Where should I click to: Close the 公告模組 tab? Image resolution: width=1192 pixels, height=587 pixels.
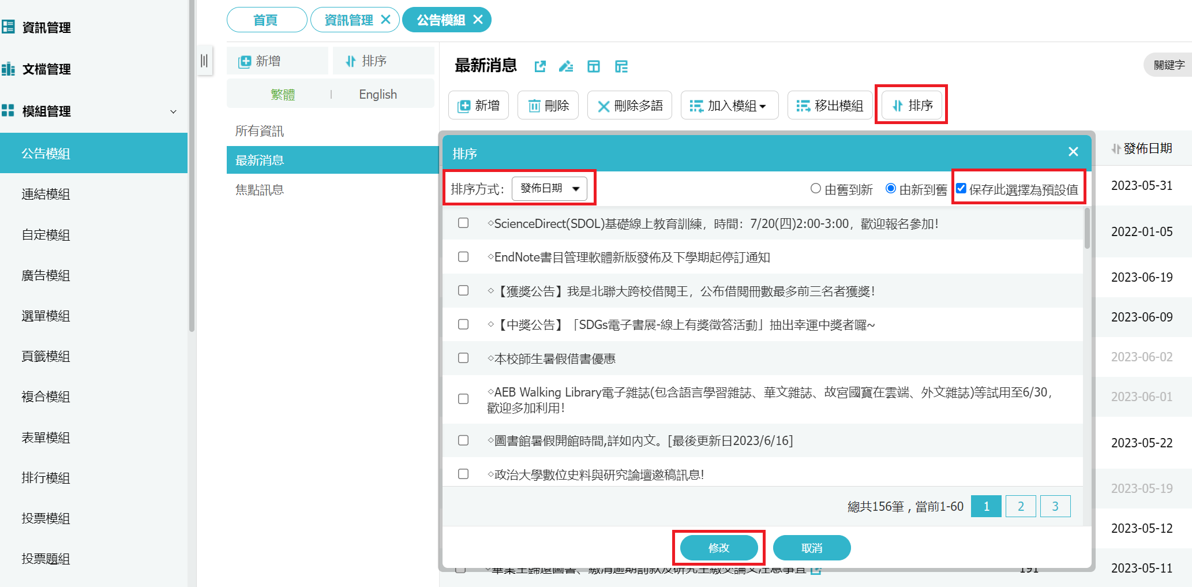pos(478,20)
